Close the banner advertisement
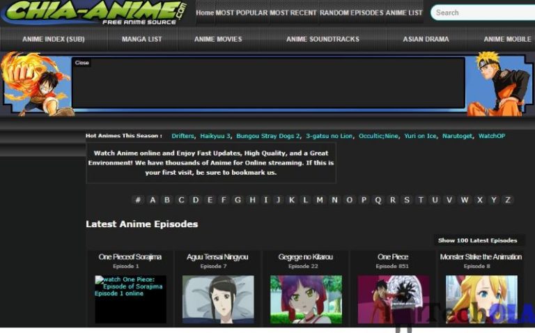 tap(82, 63)
